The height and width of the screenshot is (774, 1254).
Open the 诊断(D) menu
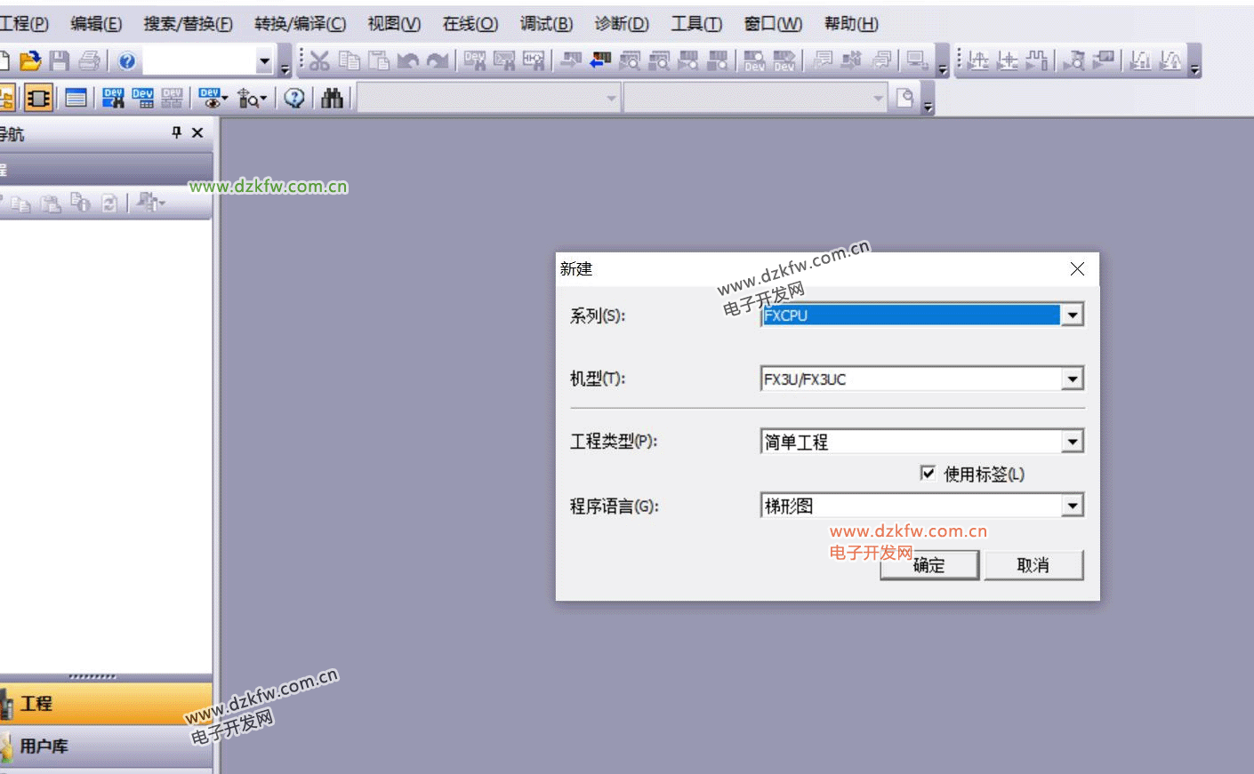tap(622, 24)
